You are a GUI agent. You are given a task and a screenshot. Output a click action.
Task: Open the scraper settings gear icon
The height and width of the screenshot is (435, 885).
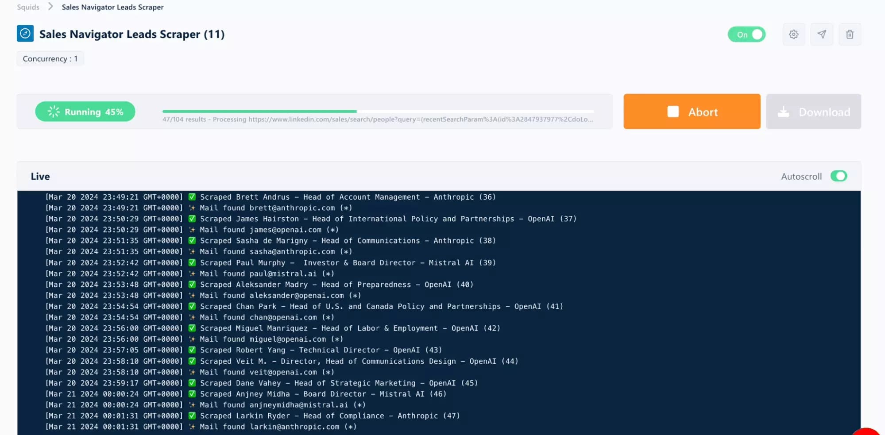(x=793, y=34)
